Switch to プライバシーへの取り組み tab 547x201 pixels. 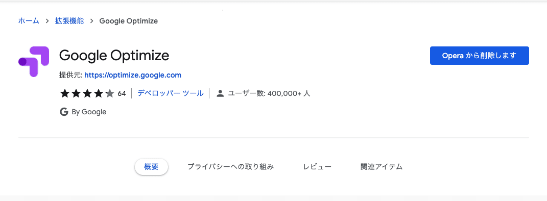(x=230, y=167)
